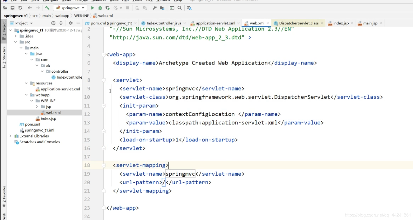
Task: Click the Open folder toolbar icon
Action: (5, 8)
